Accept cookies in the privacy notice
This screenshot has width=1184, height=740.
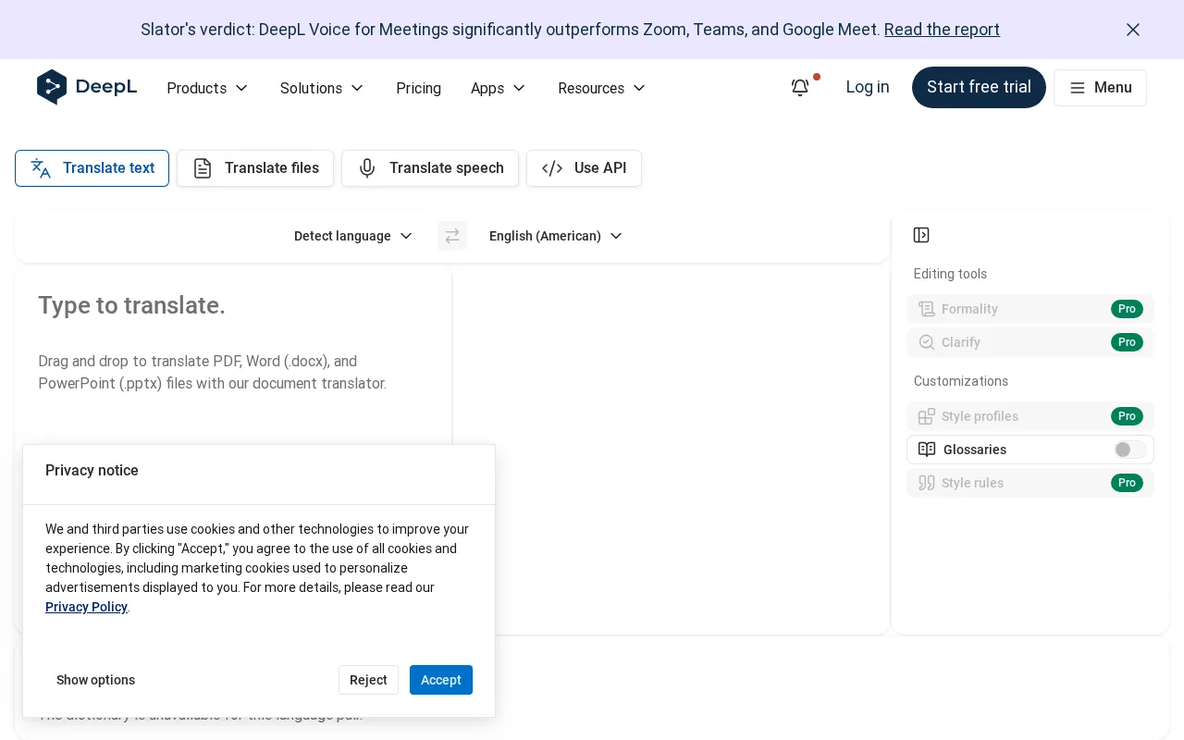[x=441, y=680]
